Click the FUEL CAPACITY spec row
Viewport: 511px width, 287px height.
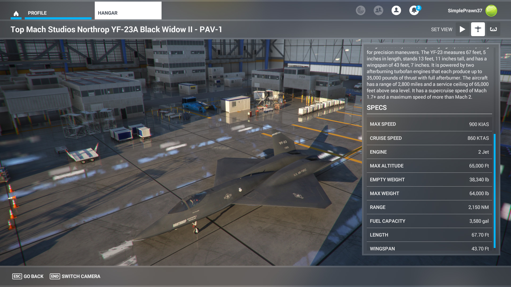(x=429, y=221)
